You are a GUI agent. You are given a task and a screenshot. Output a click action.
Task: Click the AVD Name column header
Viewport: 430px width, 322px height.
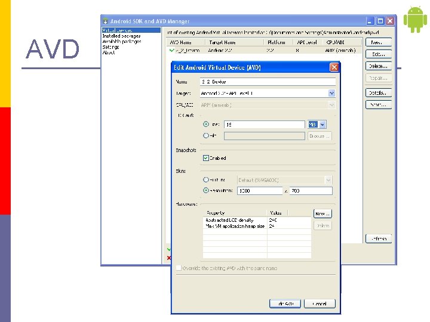pyautogui.click(x=186, y=42)
